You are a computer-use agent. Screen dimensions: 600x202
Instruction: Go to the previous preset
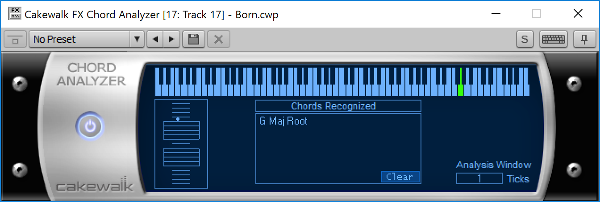[155, 39]
